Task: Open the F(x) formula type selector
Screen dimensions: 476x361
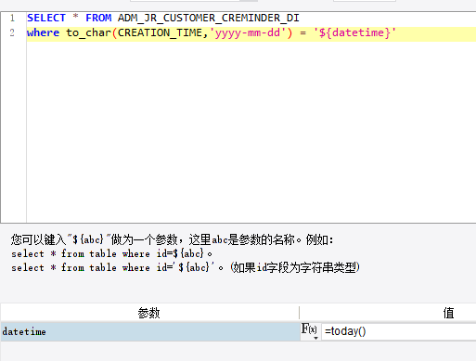Action: pos(310,331)
